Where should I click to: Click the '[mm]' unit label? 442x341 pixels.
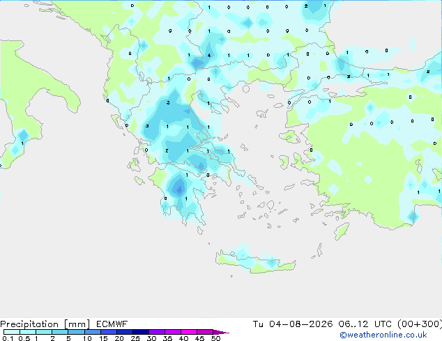coord(77,324)
